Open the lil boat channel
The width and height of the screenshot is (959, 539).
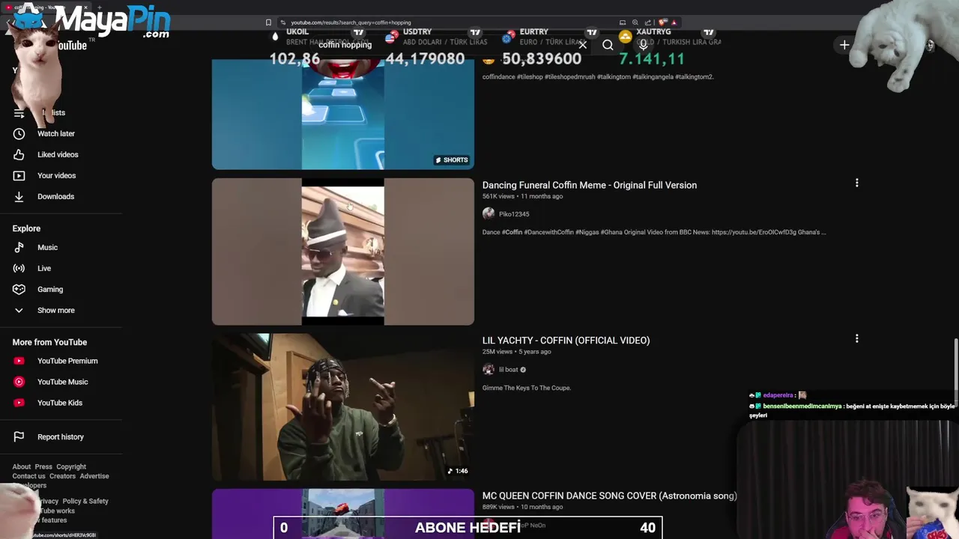tap(509, 370)
